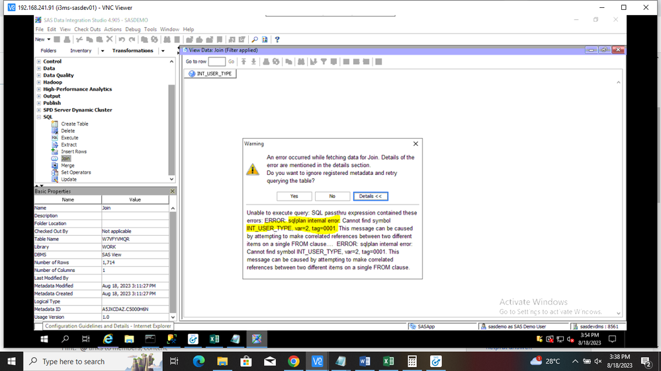Click the Sort icon beside the funnel filter
Viewport: 661px width, 371px height.
click(x=314, y=62)
